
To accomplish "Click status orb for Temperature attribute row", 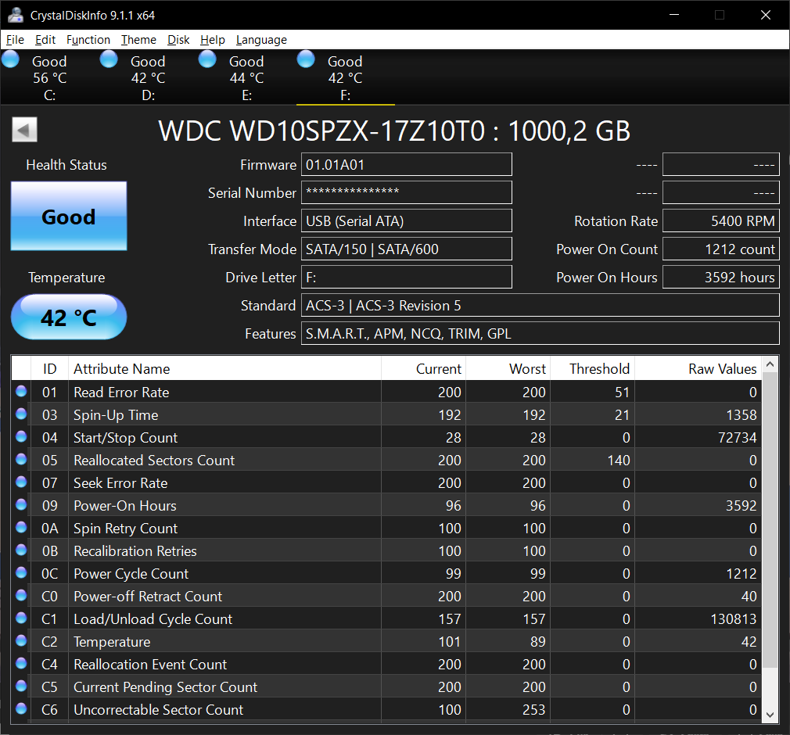I will [x=21, y=641].
